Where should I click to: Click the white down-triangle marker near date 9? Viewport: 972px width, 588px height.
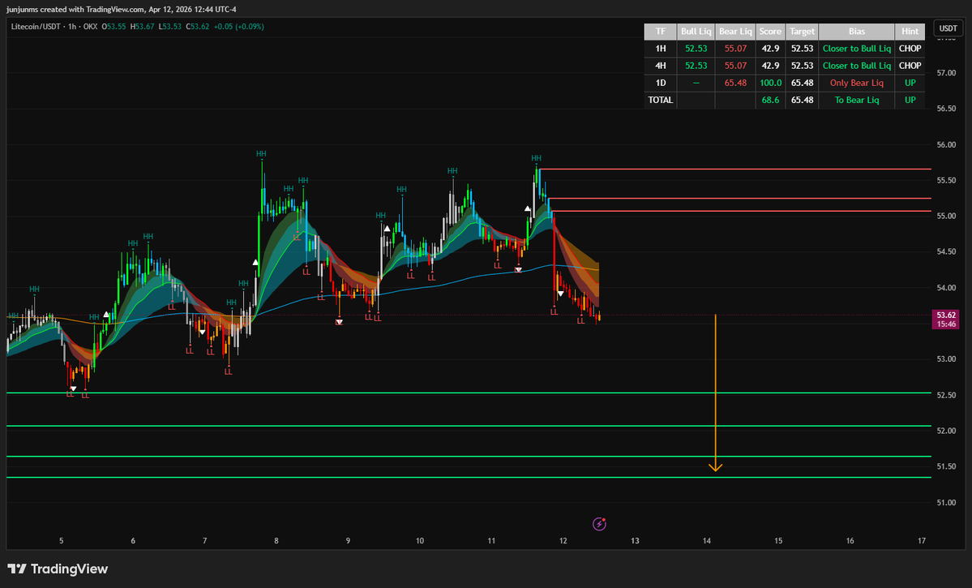pos(339,322)
